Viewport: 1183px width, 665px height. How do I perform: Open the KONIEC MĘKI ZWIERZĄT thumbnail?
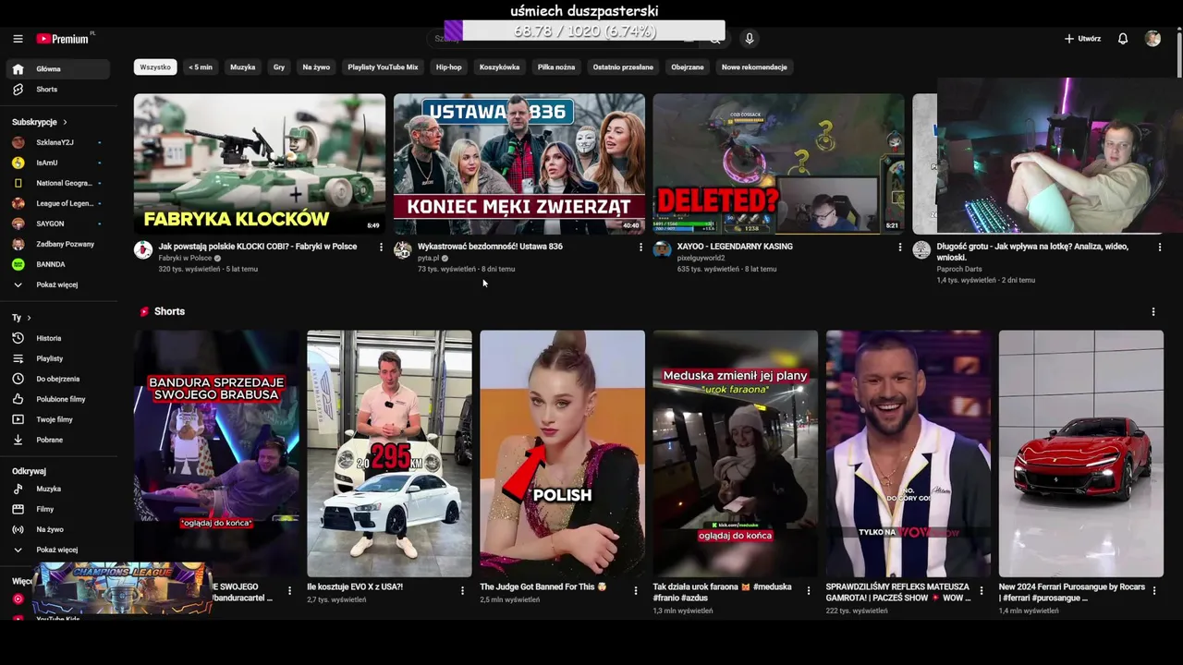[x=519, y=163]
